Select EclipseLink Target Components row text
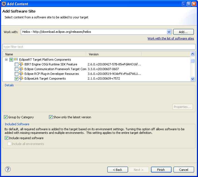Screen dimensions: 198x177 point(45,78)
